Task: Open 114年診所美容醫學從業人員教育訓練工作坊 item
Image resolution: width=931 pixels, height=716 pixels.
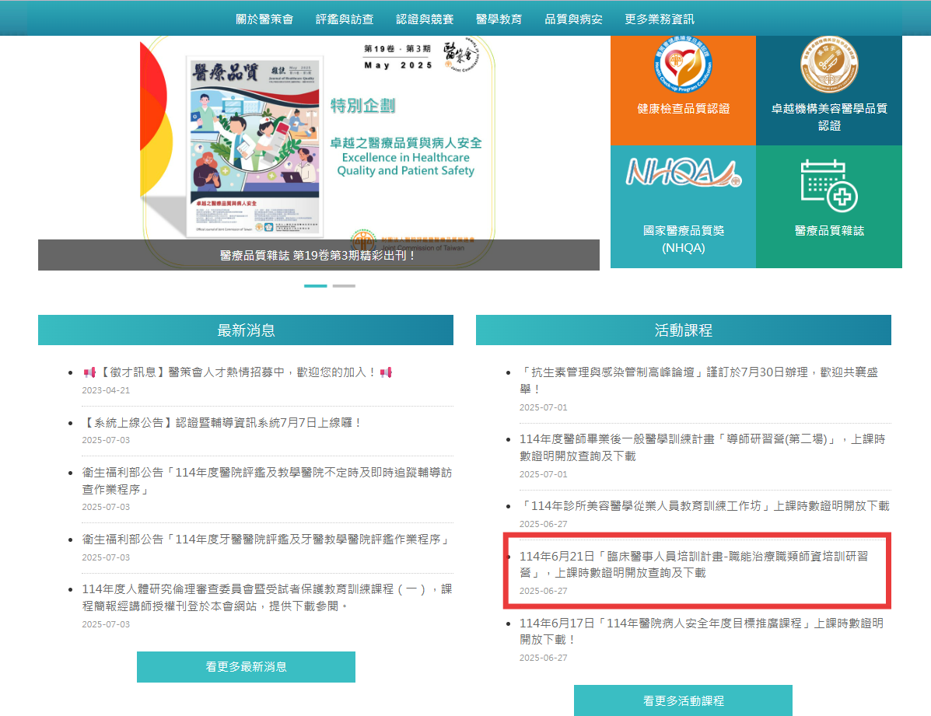Action: (x=705, y=506)
